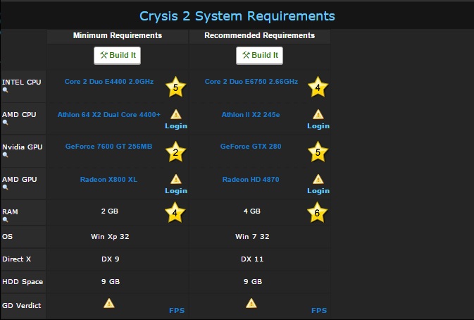Click the 2 star rating beside GeForce 7600 GT
The height and width of the screenshot is (320, 474).
(x=175, y=152)
